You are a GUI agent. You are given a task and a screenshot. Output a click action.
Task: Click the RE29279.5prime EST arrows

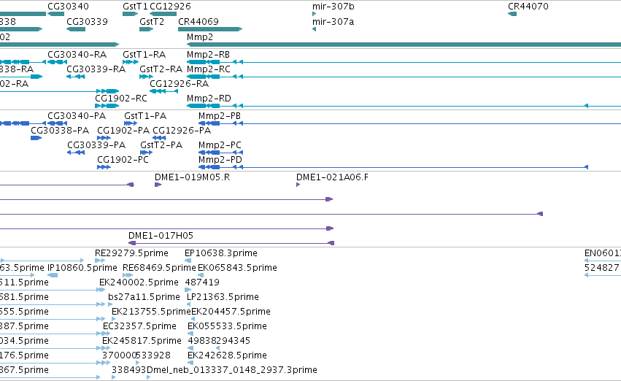[100, 261]
